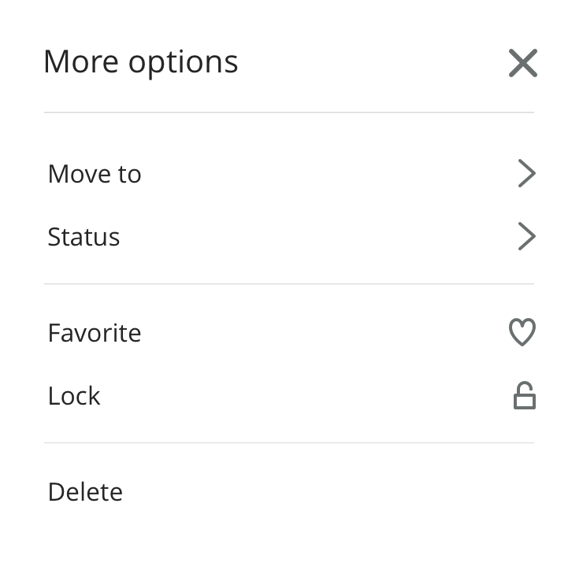
Task: Select the "Move to" menu entry text
Action: point(95,174)
